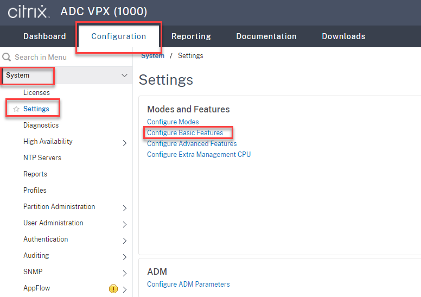Open Configure Basic Features link
The width and height of the screenshot is (421, 297).
pos(185,132)
